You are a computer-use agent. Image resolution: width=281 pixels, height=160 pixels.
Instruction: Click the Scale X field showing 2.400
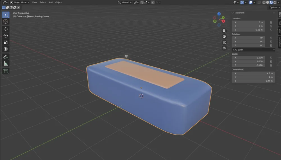[248, 58]
